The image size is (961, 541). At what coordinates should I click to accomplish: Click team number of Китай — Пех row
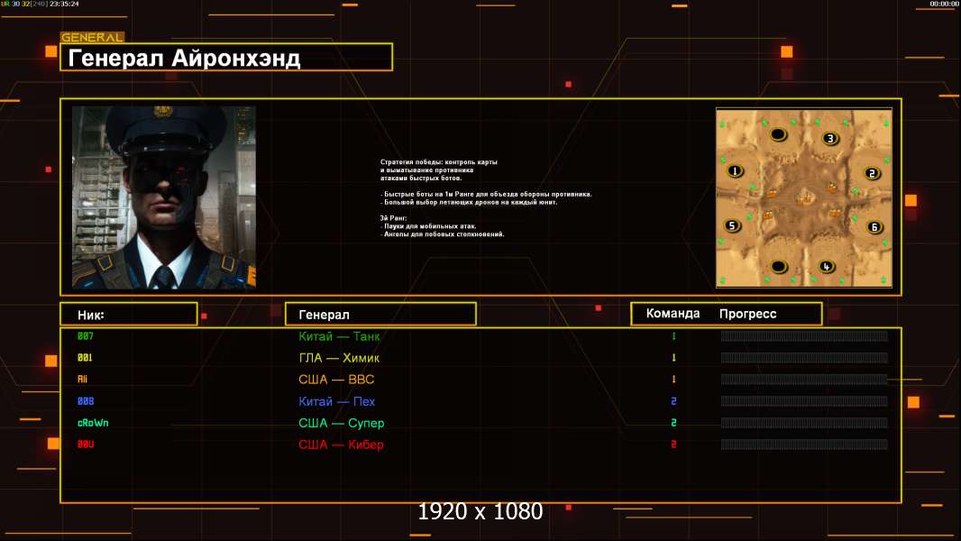click(x=673, y=400)
